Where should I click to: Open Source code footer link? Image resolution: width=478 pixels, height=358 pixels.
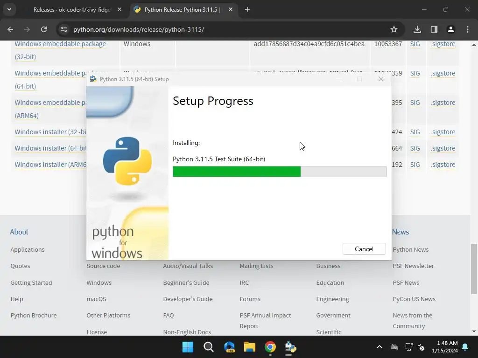click(x=103, y=266)
